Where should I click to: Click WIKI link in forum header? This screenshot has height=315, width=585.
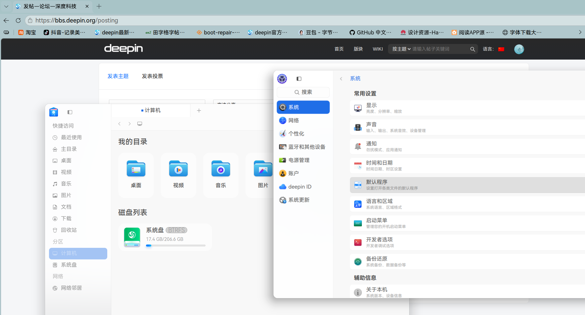(378, 49)
